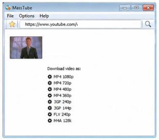Open the Options menu
The image size is (159, 140).
27,16
